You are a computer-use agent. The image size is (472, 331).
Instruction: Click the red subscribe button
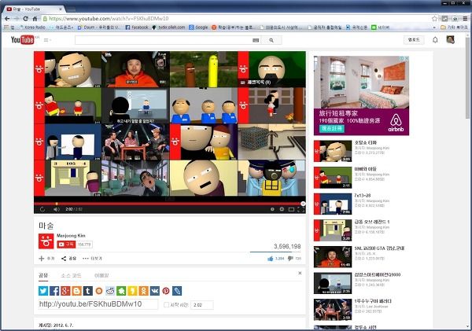pos(66,245)
